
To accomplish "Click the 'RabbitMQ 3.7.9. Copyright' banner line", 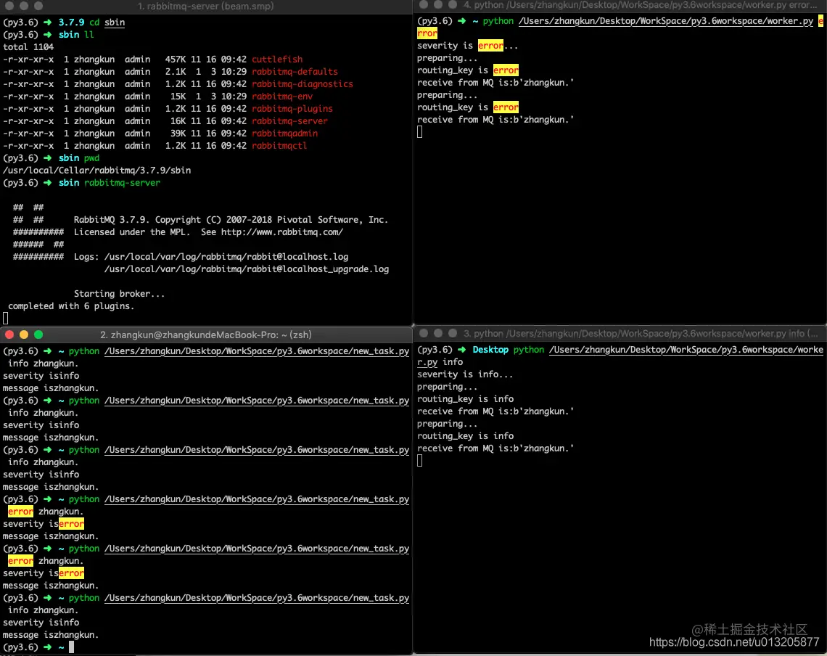I will [x=231, y=220].
